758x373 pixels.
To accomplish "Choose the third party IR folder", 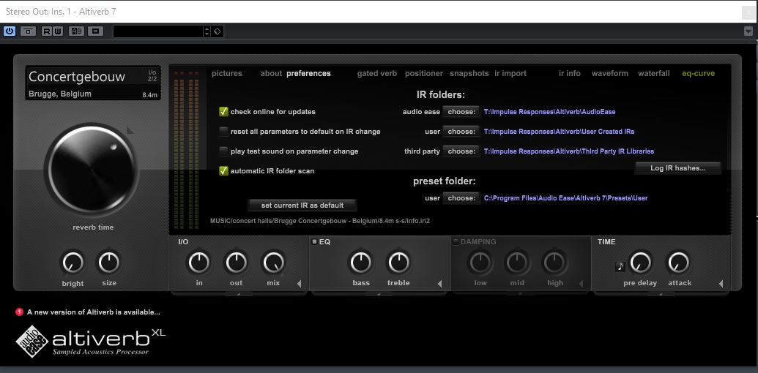I will (461, 151).
